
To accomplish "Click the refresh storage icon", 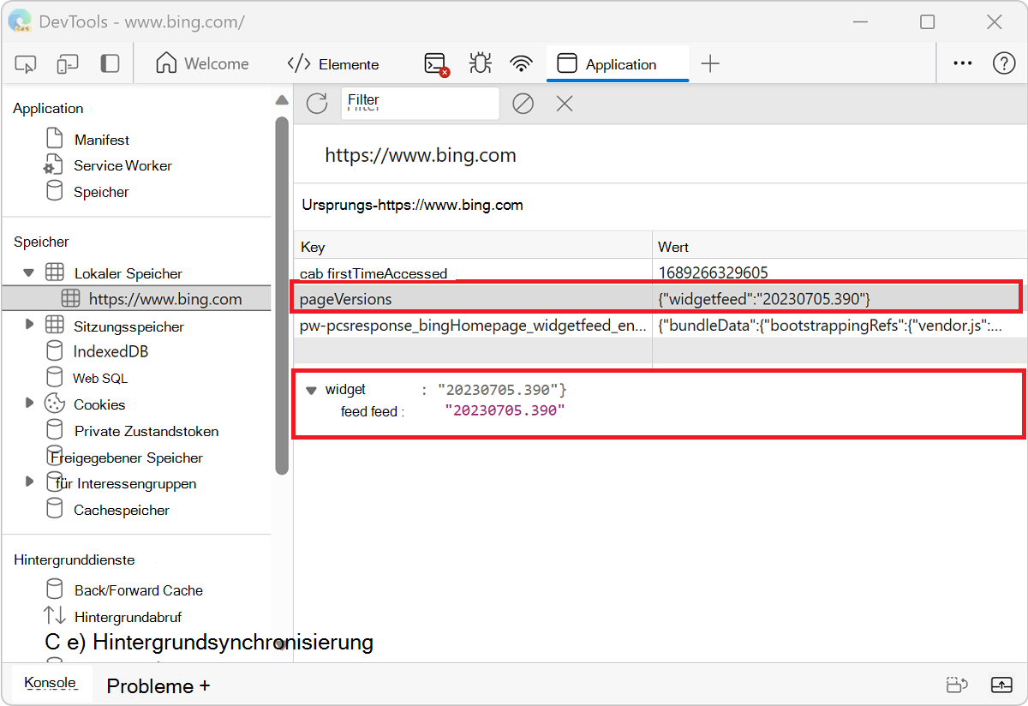I will pyautogui.click(x=317, y=104).
